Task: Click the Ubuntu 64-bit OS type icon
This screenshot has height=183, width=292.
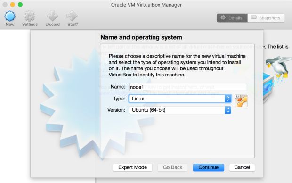Action: [241, 101]
